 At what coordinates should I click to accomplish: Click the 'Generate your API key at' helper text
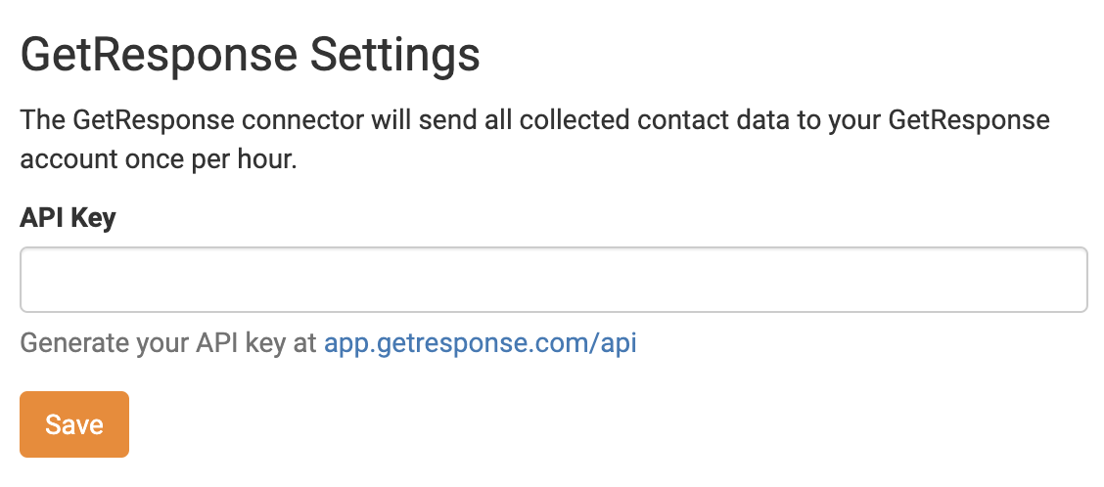pos(168,343)
